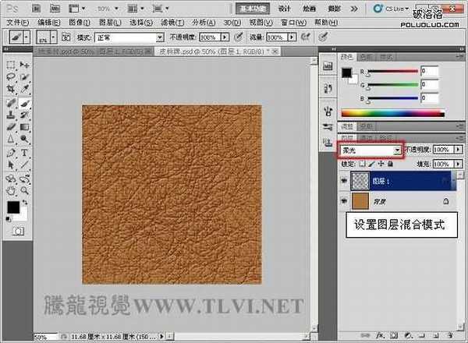The width and height of the screenshot is (468, 343).
Task: Open the Clone Source panel from the dock
Action: [328, 143]
